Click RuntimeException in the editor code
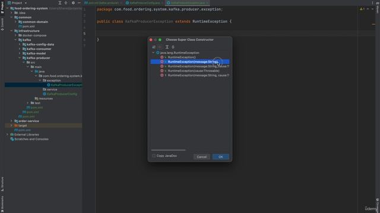Viewport: 380px width, 213px height. [x=210, y=21]
